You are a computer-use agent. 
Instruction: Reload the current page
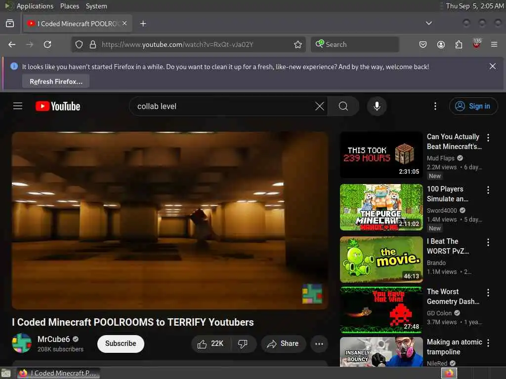[47, 44]
